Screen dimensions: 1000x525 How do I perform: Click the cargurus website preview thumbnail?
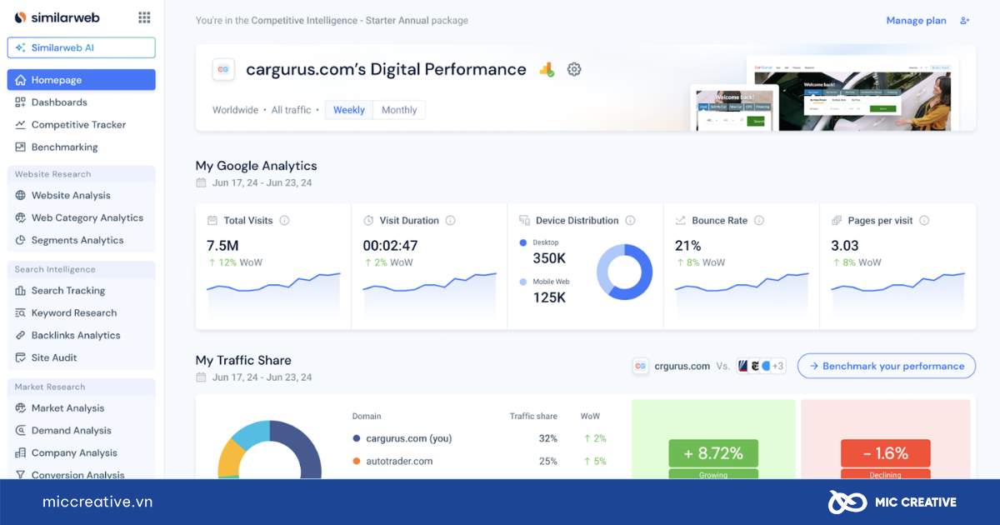click(x=825, y=93)
